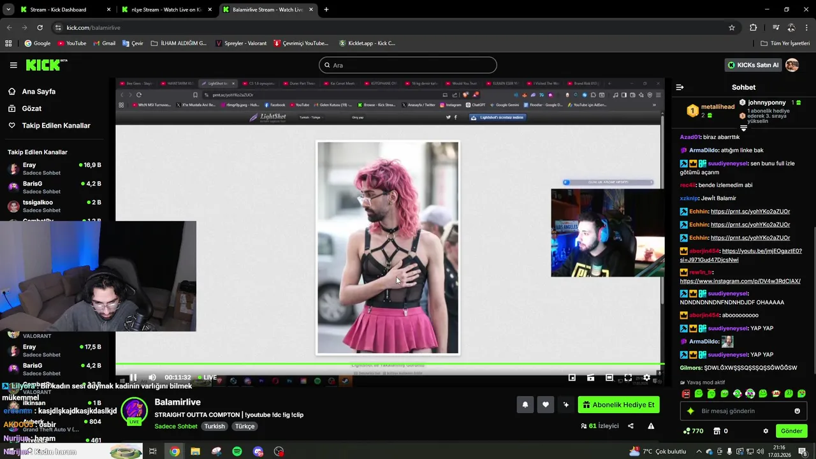Click Abonelik Hediye Et button

(618, 405)
